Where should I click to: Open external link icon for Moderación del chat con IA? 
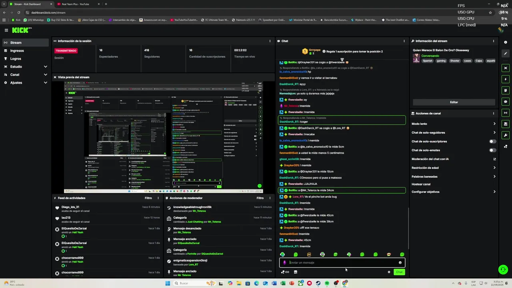494,159
